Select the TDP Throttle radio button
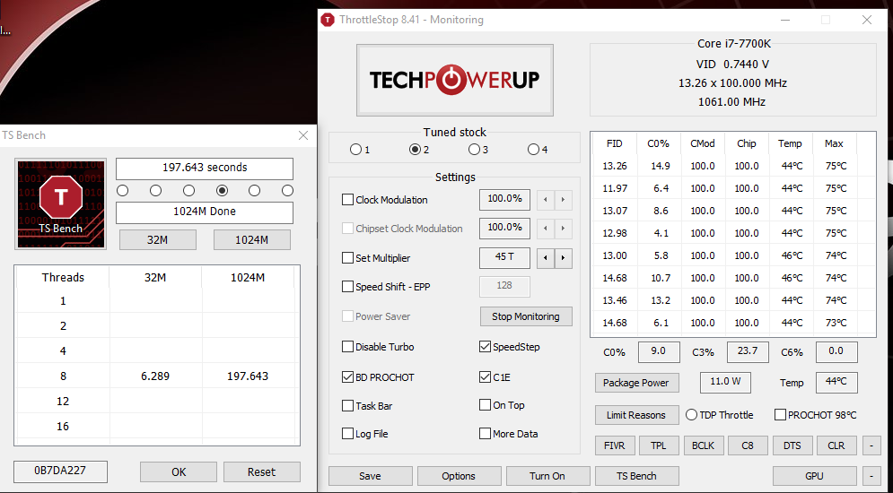Image resolution: width=893 pixels, height=493 pixels. [691, 414]
